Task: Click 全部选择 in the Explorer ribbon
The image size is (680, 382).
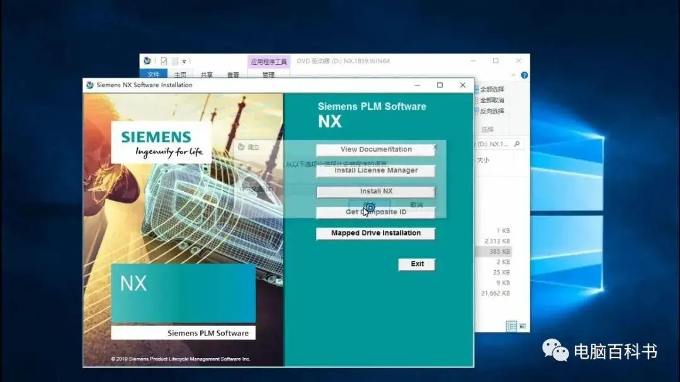Action: [489, 89]
